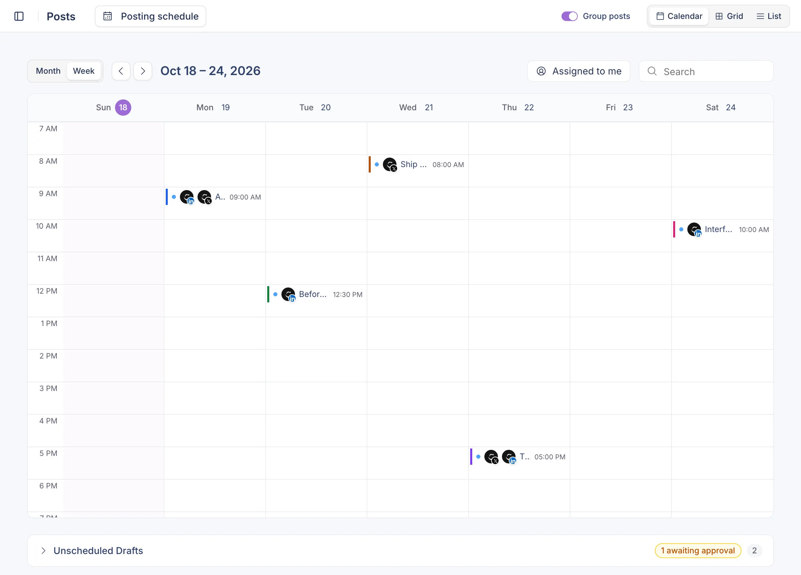Open the Posting schedule button
Screen dimensions: 801x575
point(151,16)
